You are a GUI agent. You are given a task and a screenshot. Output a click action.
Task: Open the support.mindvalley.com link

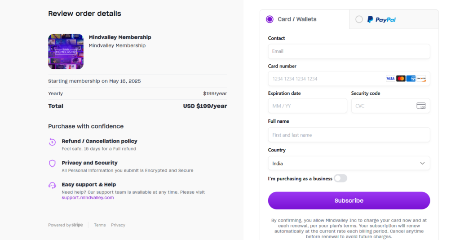(x=88, y=197)
